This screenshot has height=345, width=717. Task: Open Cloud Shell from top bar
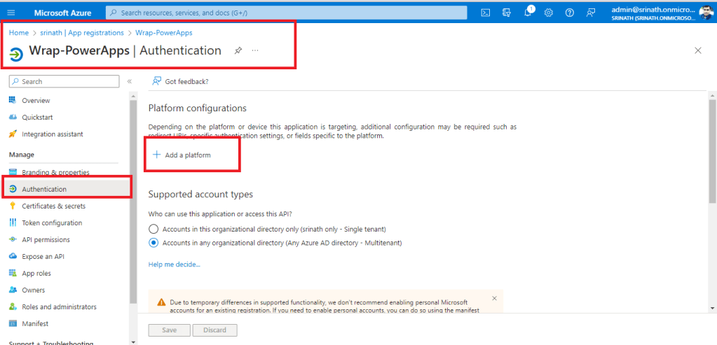(x=485, y=12)
